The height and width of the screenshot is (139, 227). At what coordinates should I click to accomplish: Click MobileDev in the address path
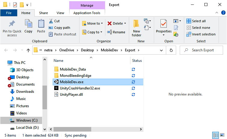[x=110, y=50]
